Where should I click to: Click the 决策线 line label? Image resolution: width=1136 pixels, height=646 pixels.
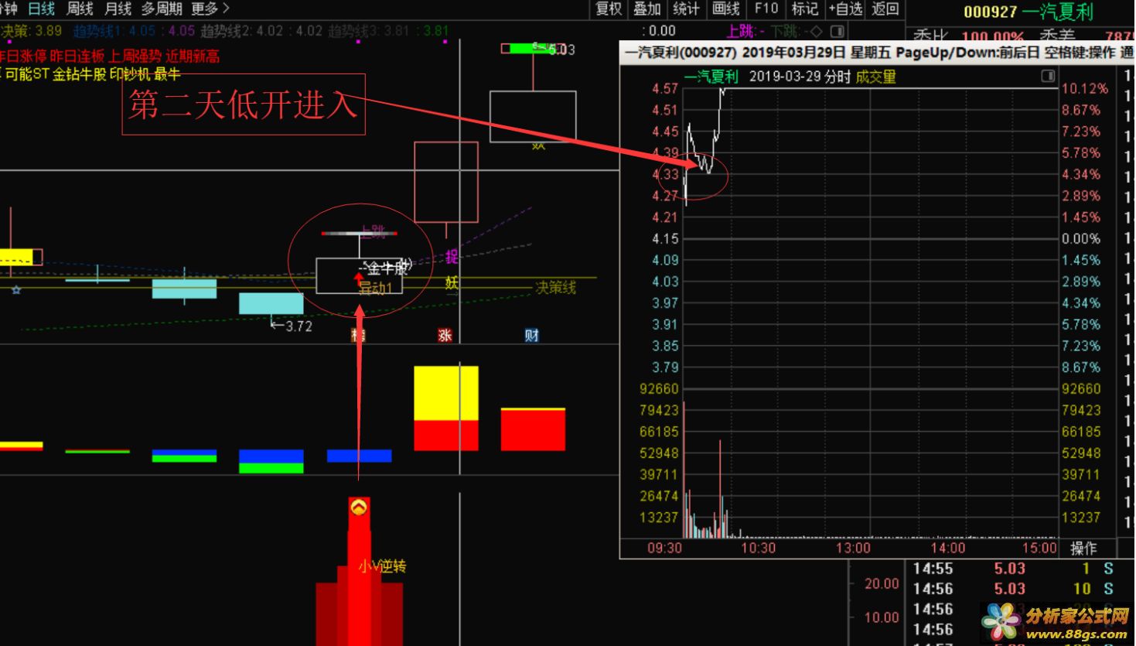pos(555,287)
